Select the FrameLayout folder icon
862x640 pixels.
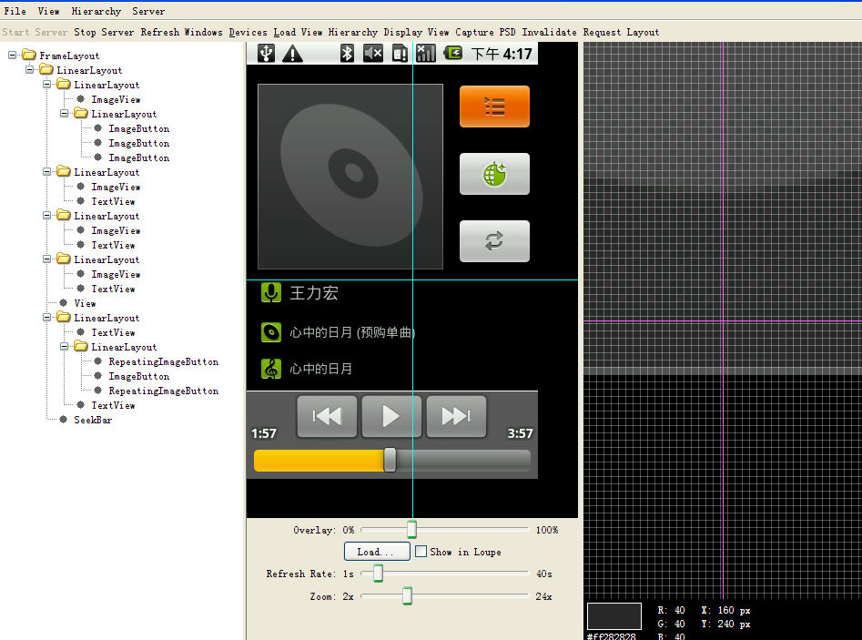(29, 55)
